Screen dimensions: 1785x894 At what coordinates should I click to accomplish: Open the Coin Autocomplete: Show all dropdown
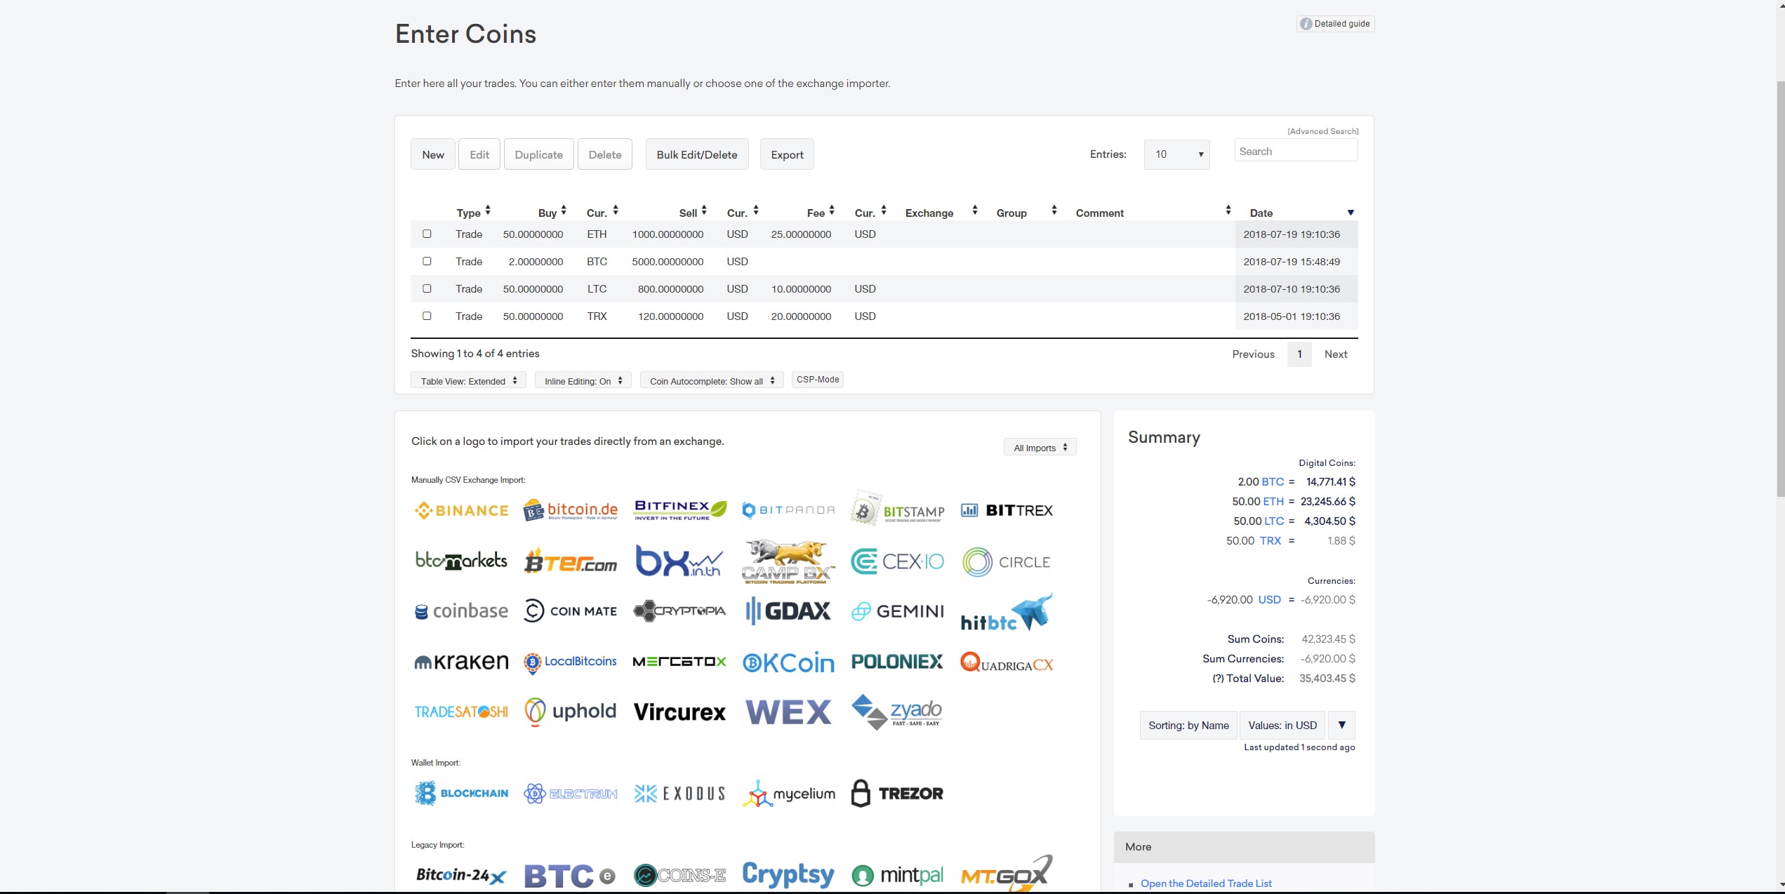click(x=712, y=380)
